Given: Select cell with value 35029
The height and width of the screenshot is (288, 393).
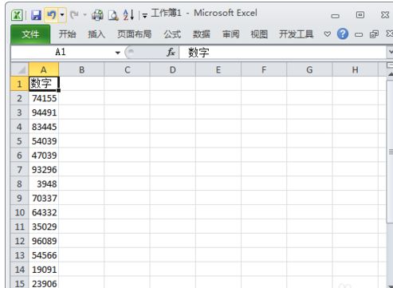Looking at the screenshot, I should pos(44,227).
